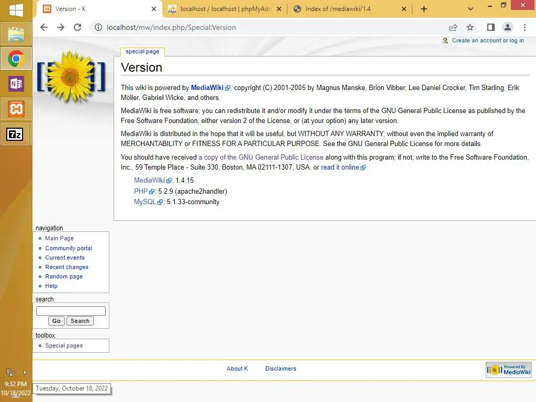Focus the wiki search box
Image resolution: width=536 pixels, height=402 pixels.
(71, 311)
